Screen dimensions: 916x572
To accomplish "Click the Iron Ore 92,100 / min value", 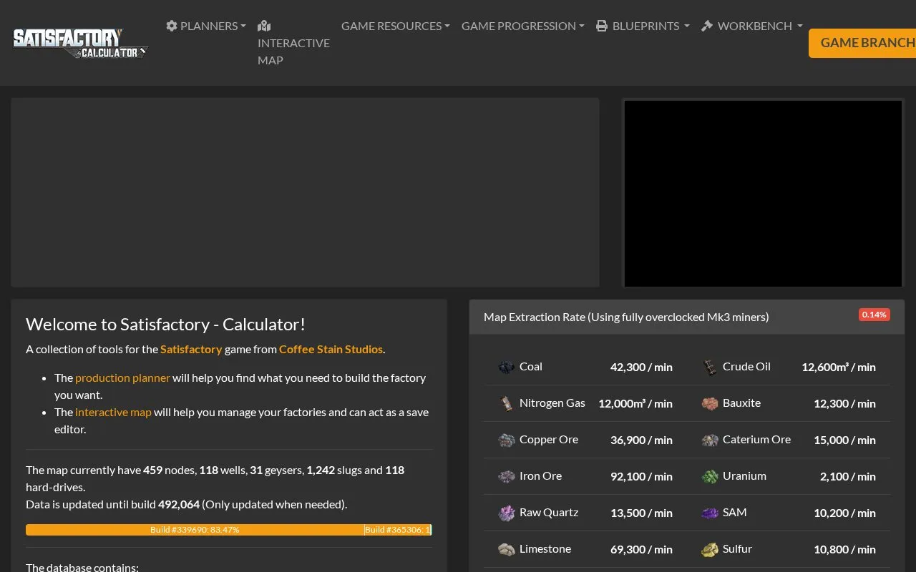I will point(641,476).
